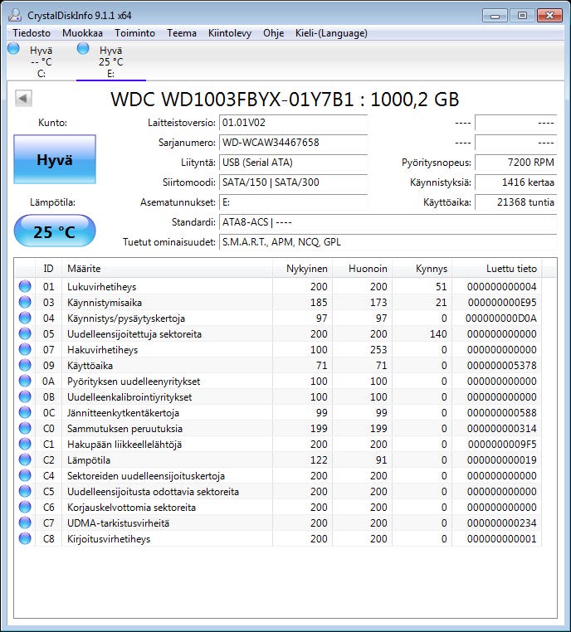Click the Nykyinen column header

click(302, 269)
